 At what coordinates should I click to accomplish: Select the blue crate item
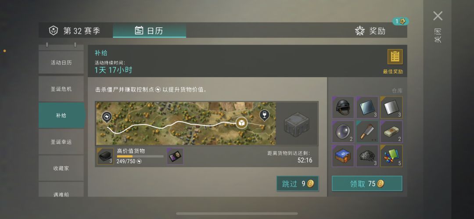[x=343, y=156]
